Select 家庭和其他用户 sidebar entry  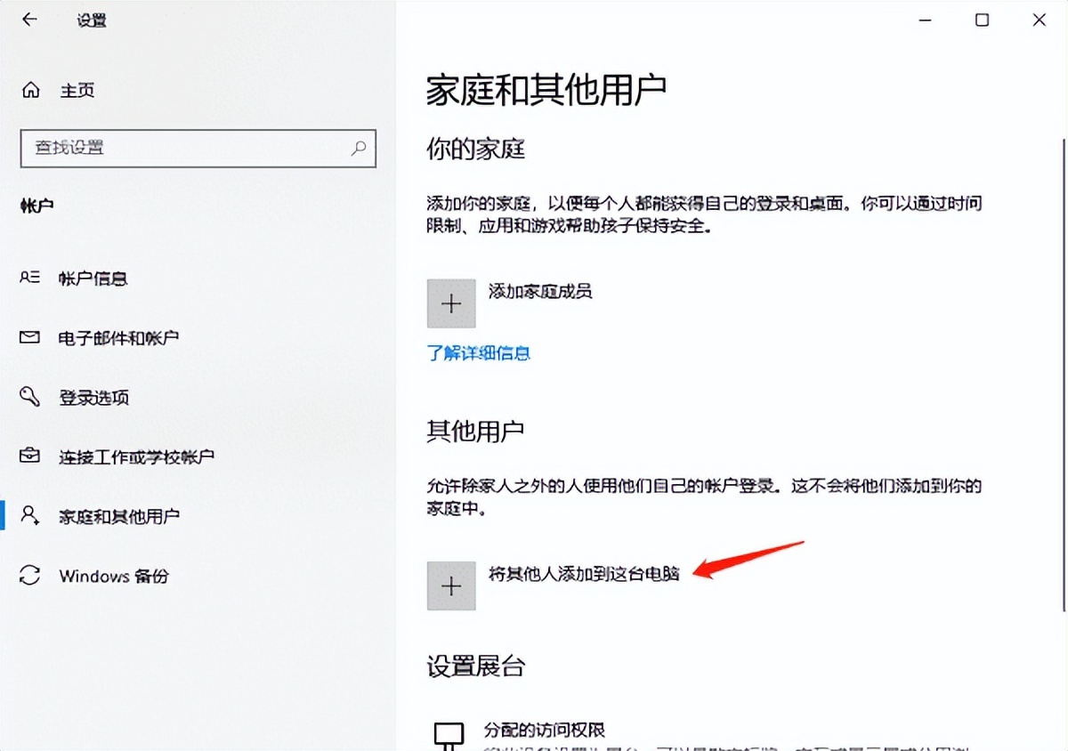point(119,516)
